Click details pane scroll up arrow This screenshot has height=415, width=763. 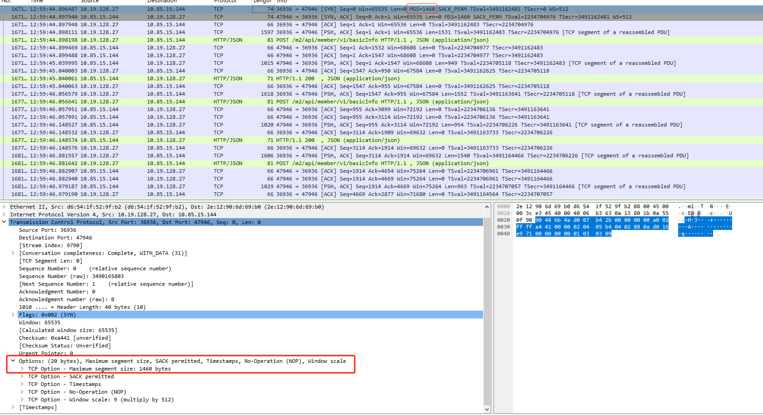pos(487,207)
